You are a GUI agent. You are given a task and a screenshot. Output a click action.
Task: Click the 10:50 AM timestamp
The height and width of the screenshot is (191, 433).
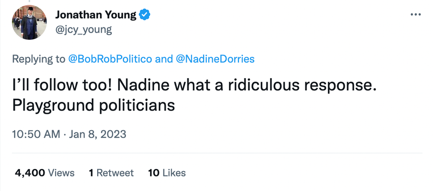pyautogui.click(x=37, y=134)
